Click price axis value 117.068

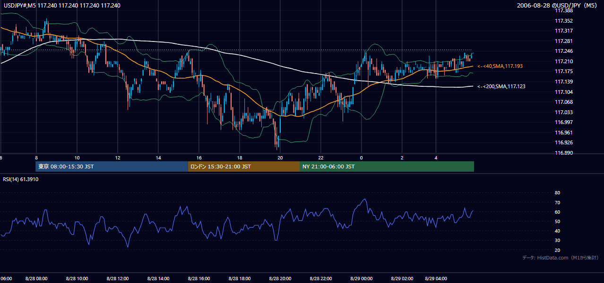tap(563, 102)
